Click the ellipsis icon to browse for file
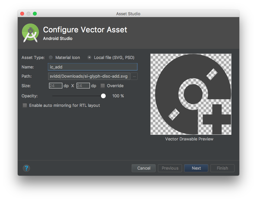Screen dimensions: 257x201 pyautogui.click(x=134, y=76)
